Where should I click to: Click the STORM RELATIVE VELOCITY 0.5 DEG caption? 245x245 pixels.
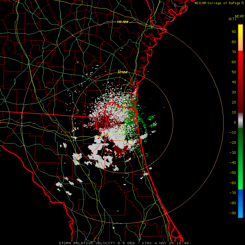[98, 243]
